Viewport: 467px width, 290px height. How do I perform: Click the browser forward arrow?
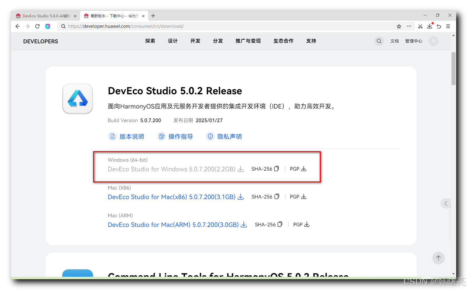28,26
